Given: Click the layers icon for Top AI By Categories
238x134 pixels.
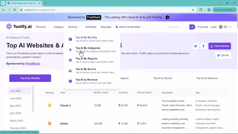Looking at the screenshot, I should 70,50.
